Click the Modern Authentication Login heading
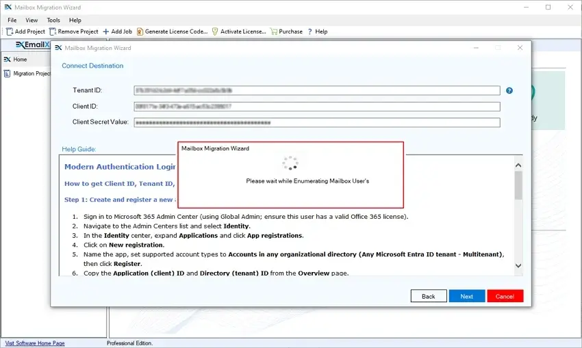 pyautogui.click(x=120, y=167)
